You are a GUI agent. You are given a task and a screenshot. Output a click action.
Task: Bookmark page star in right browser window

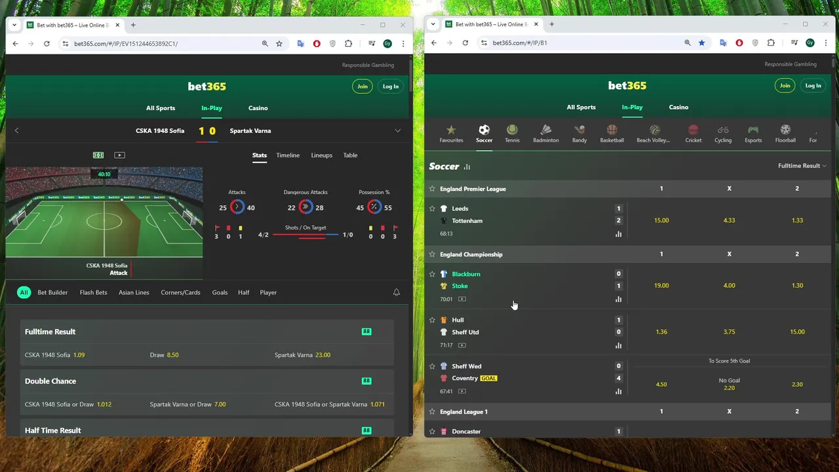click(x=701, y=43)
